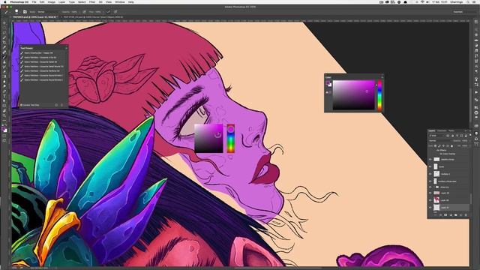The width and height of the screenshot is (480, 270).
Task: Hide Layer 41 with its eye icon
Action: pyautogui.click(x=430, y=208)
